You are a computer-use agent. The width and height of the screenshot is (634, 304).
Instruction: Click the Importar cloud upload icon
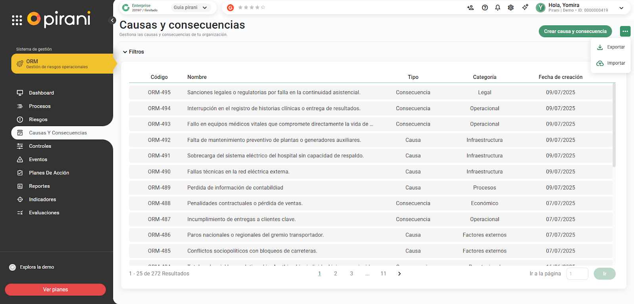click(x=600, y=63)
